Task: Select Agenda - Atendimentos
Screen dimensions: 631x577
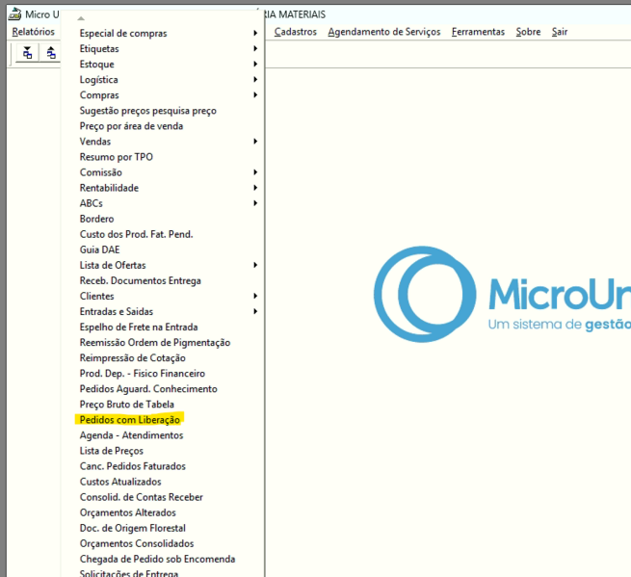Action: (163, 435)
